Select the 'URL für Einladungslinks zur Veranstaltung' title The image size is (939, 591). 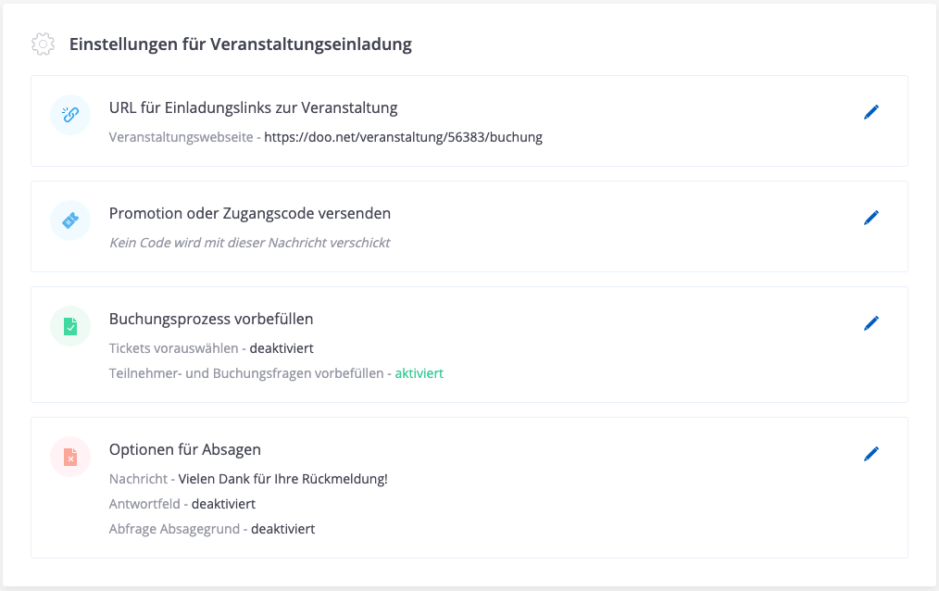click(x=253, y=107)
